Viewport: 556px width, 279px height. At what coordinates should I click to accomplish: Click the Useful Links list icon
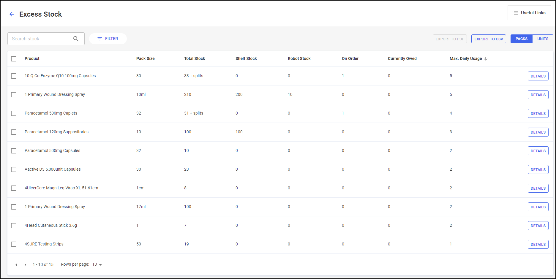(515, 13)
